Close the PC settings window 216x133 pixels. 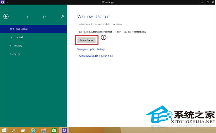coord(213,2)
